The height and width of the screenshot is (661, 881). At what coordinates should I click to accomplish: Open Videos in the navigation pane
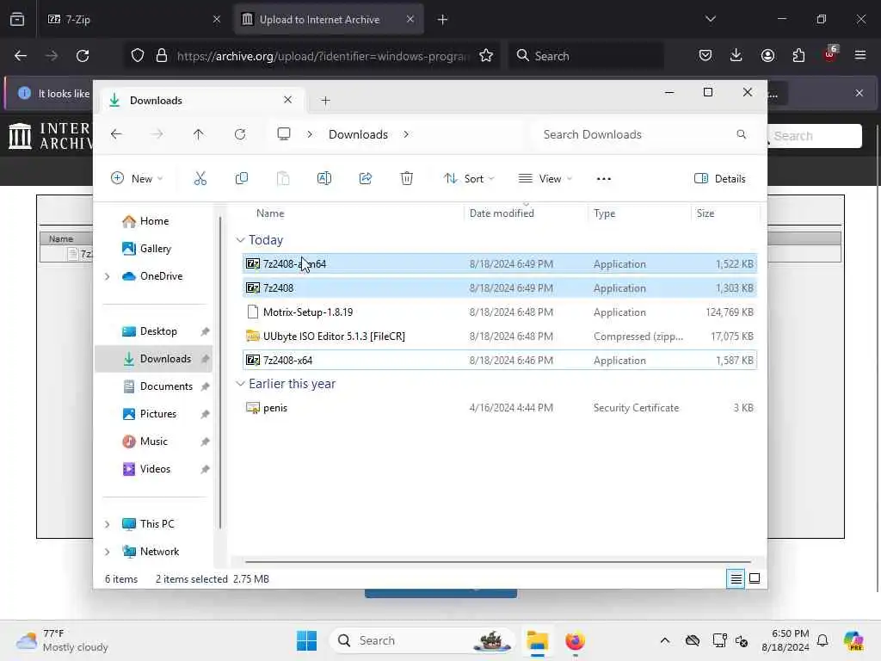[x=146, y=469]
